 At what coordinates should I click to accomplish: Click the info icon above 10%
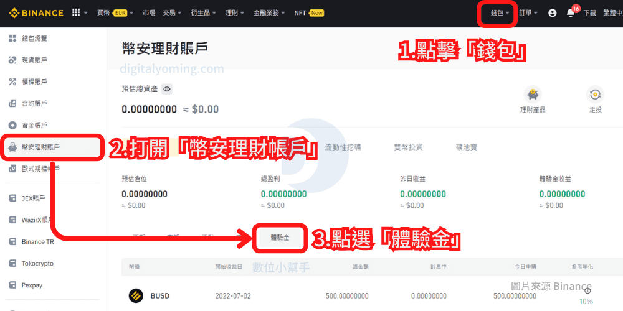(588, 290)
